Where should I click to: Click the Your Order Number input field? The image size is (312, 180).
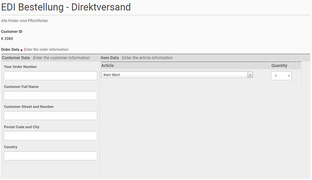tap(50, 76)
